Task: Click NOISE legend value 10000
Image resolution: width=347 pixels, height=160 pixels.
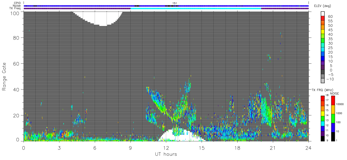Action: (341, 104)
